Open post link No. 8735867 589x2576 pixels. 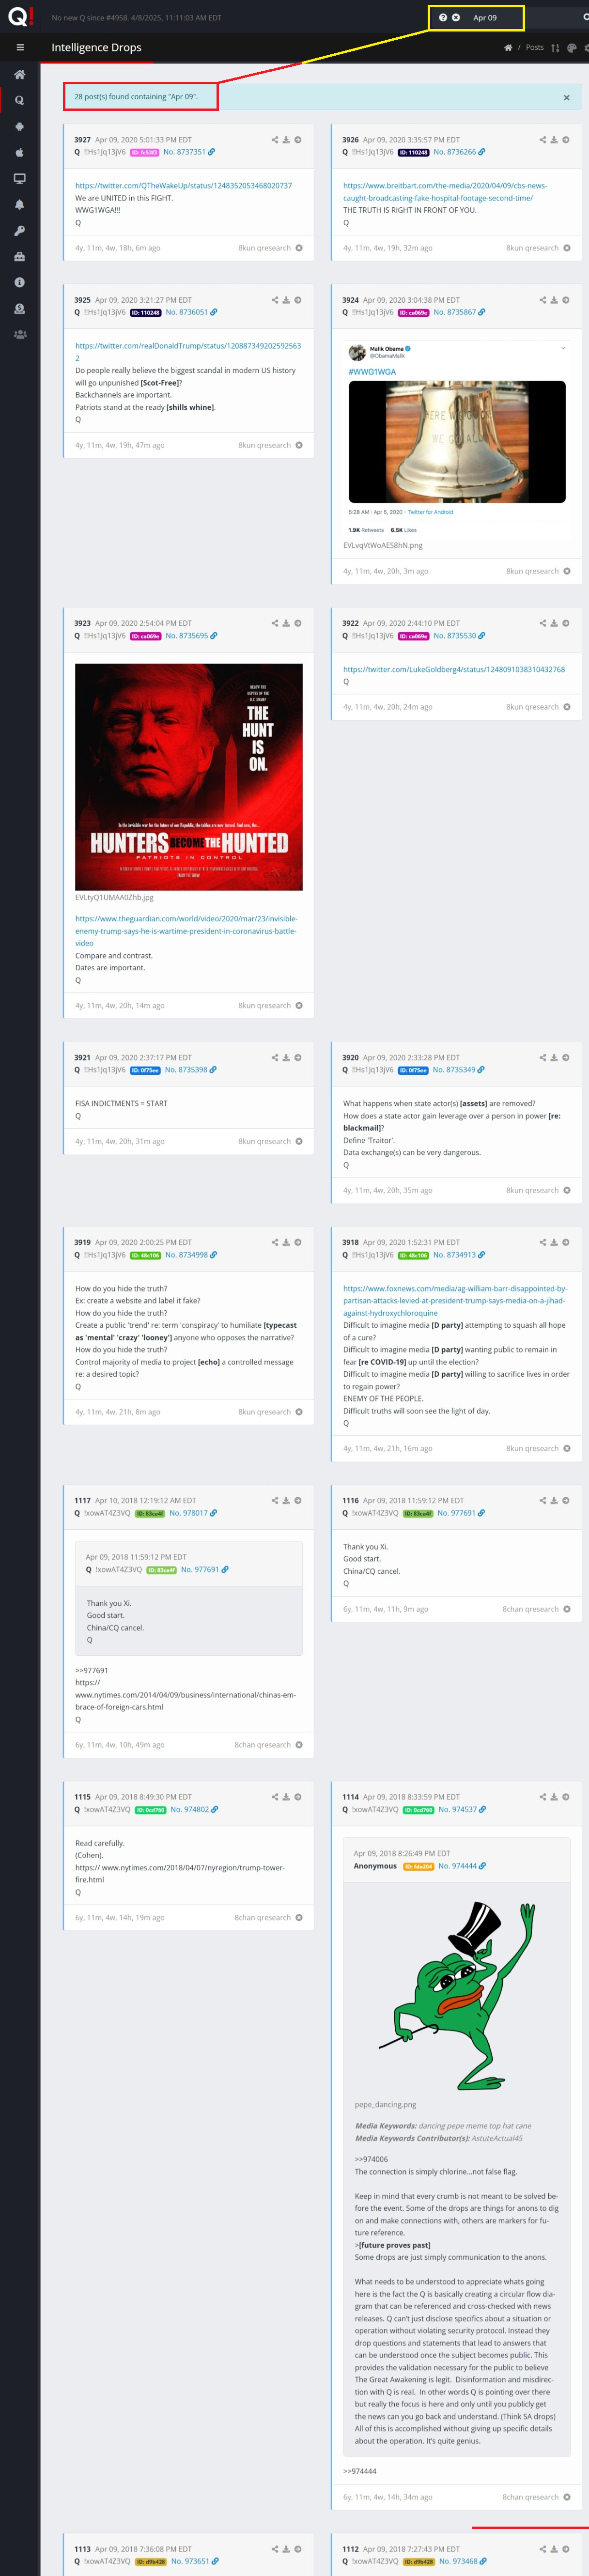click(455, 312)
